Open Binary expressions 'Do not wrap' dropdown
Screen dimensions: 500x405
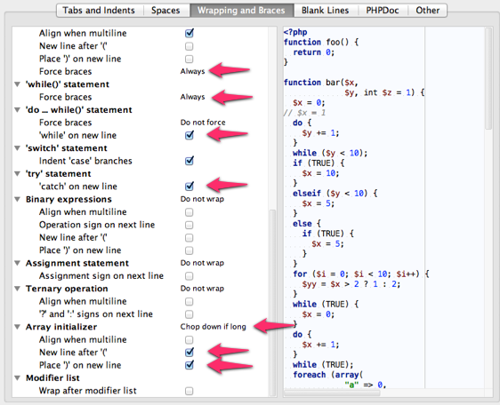(x=202, y=199)
